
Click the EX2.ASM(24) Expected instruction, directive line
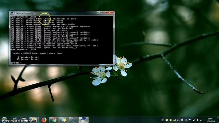54,40
